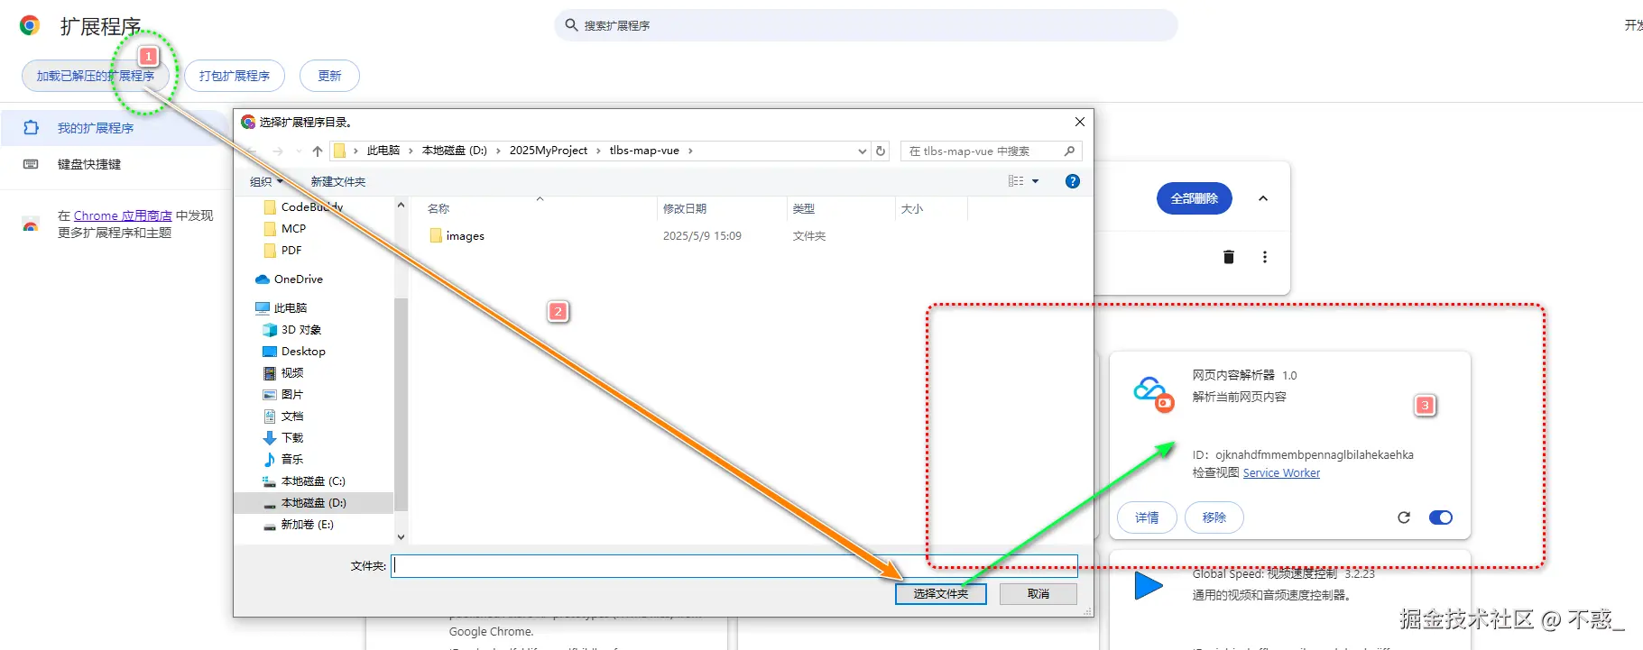
Task: Click the tree scrollbar down arrow
Action: 401,536
